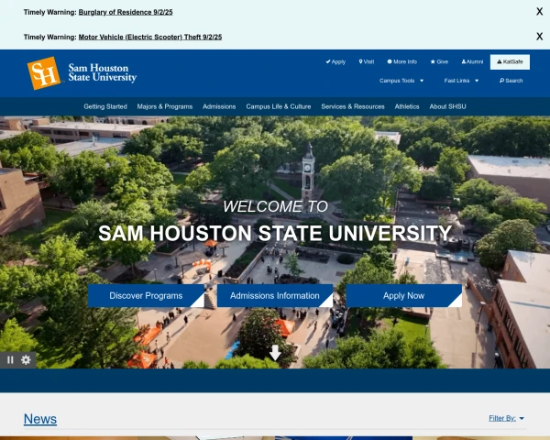Open slideshow settings gear icon
The image size is (550, 440).
(x=26, y=359)
